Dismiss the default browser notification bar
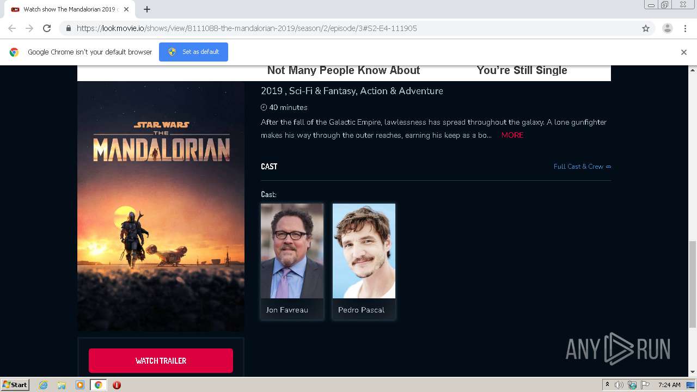The image size is (697, 392). point(684,52)
